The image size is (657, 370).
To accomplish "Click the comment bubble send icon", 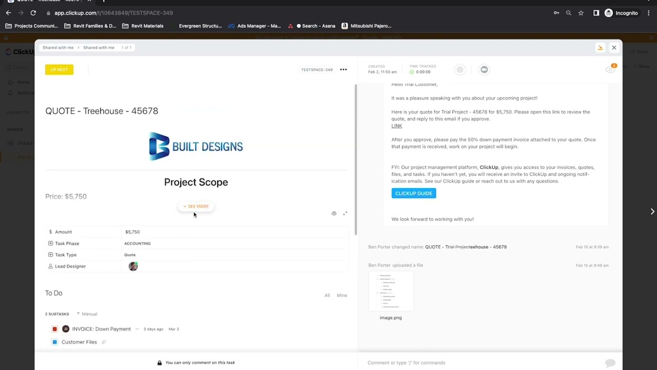I will (610, 363).
